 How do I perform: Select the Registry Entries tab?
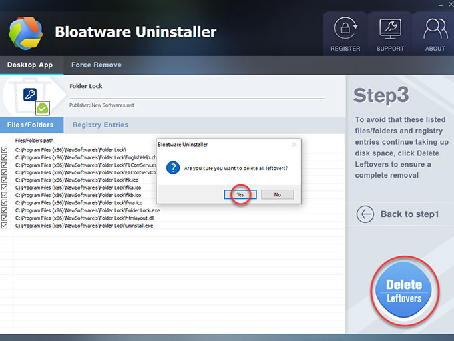click(x=100, y=125)
